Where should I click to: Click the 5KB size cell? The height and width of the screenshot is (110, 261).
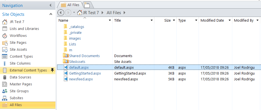tap(171, 79)
